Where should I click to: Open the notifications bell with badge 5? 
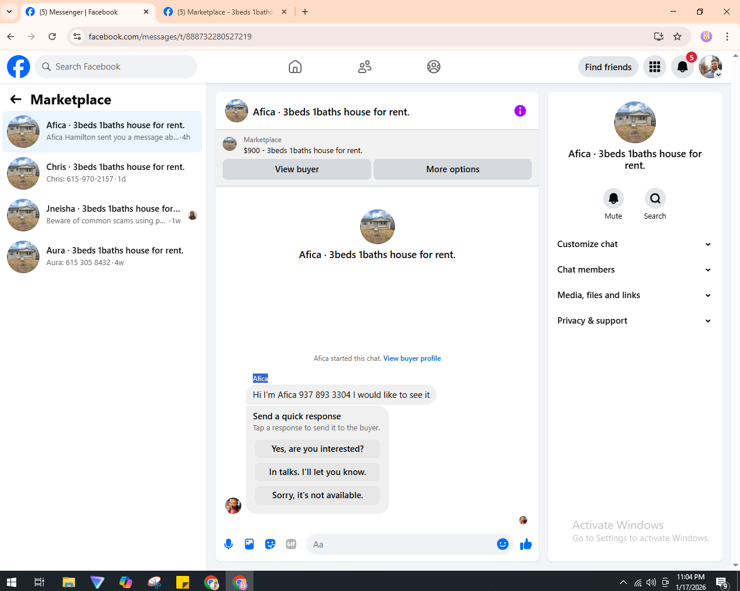coord(683,67)
